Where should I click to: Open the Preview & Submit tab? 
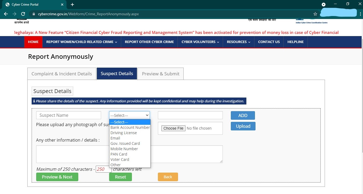pos(160,73)
